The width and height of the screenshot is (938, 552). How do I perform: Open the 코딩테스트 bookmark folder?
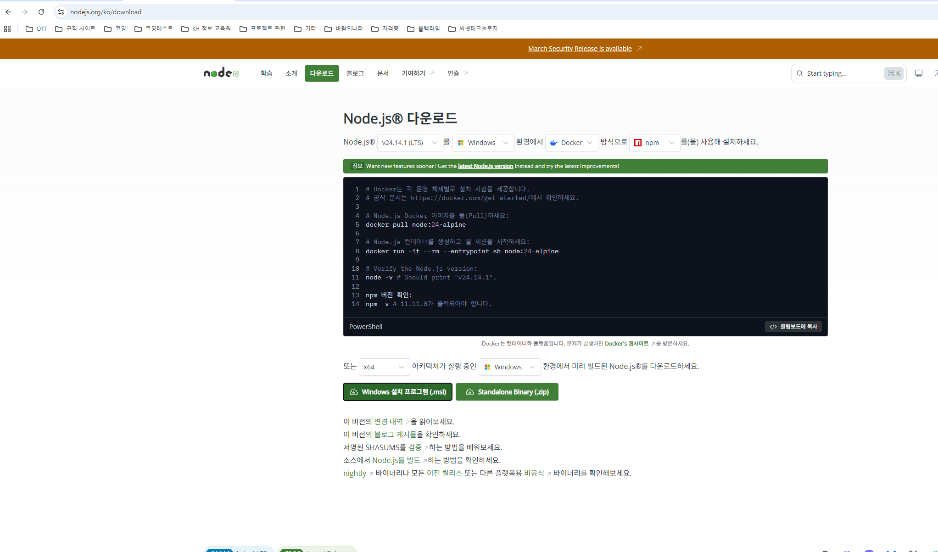(154, 29)
